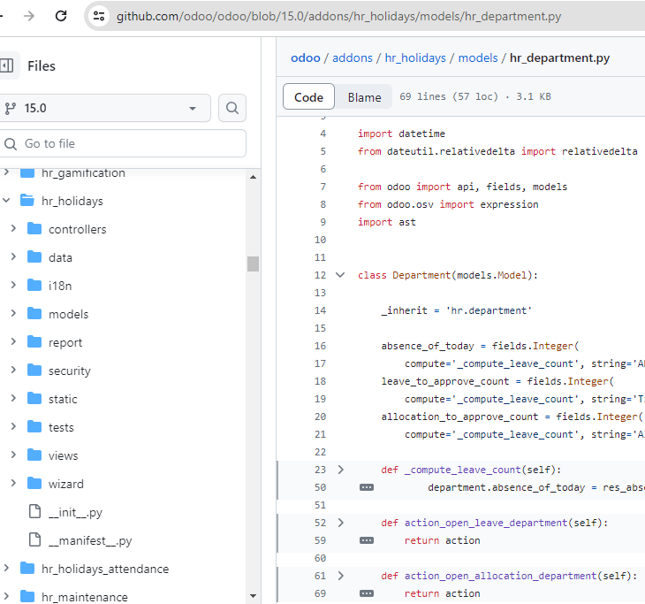Open __manifest__.py in the file tree
Viewport: 645px width, 604px height.
90,541
